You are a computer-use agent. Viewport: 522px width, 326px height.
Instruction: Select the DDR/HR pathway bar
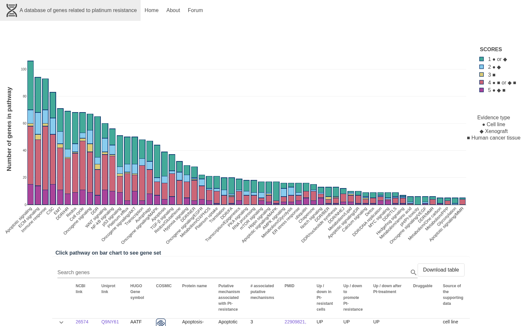(68, 158)
